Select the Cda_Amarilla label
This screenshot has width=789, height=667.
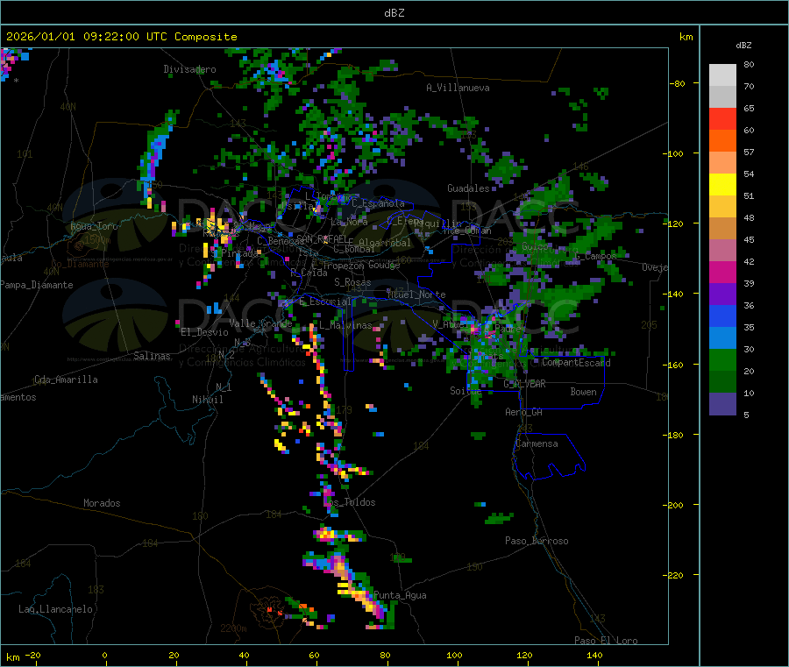pyautogui.click(x=66, y=380)
